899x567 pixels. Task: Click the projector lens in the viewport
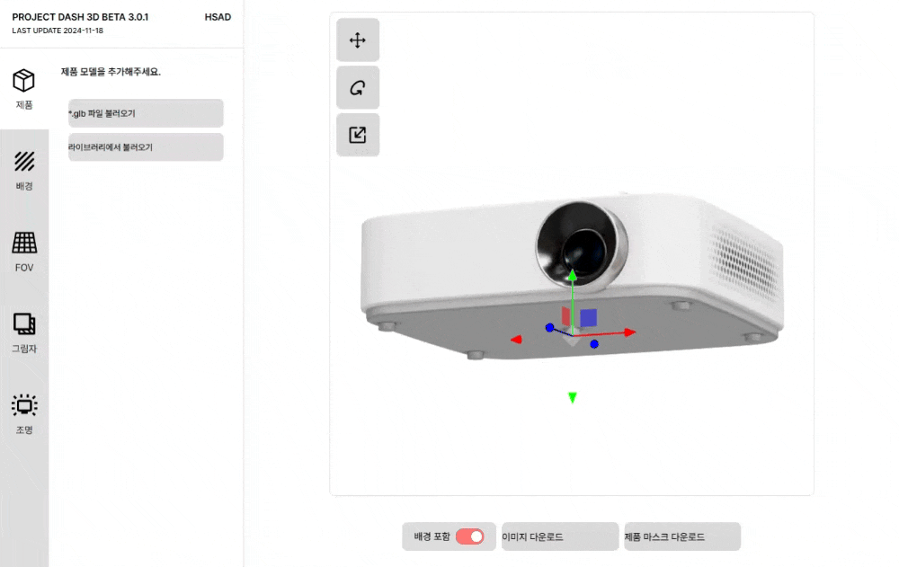click(582, 244)
